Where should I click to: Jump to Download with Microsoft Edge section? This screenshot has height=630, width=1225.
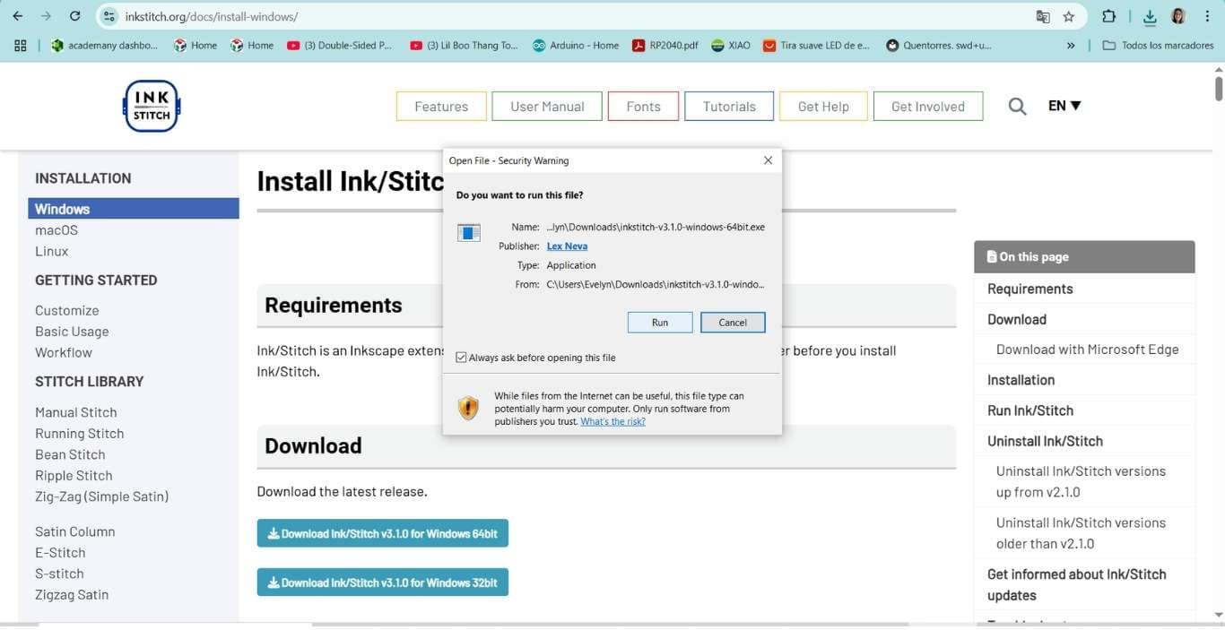tap(1088, 350)
